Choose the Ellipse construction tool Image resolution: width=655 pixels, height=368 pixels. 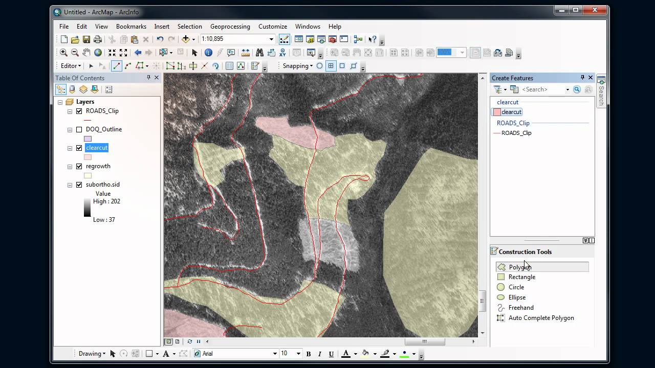511,297
